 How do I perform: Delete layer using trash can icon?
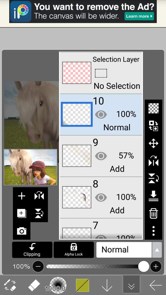[x=153, y=213]
